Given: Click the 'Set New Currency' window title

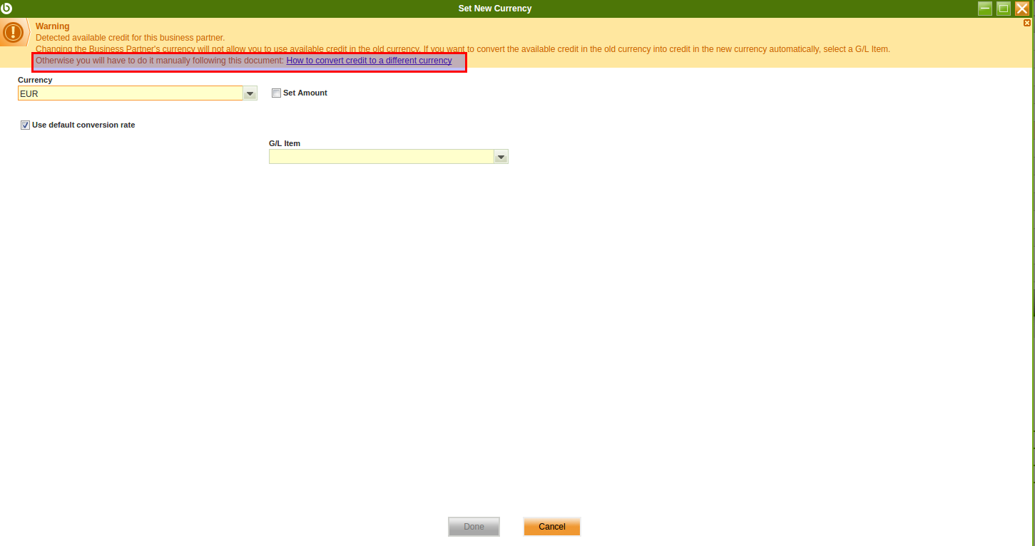Looking at the screenshot, I should (x=495, y=9).
